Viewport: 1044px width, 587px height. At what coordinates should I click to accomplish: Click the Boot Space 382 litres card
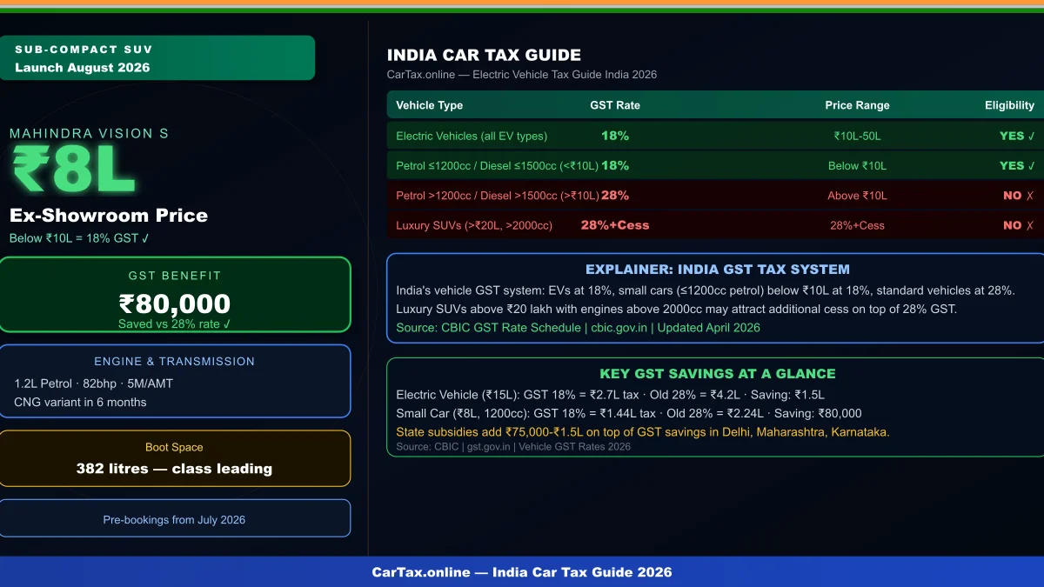point(175,458)
